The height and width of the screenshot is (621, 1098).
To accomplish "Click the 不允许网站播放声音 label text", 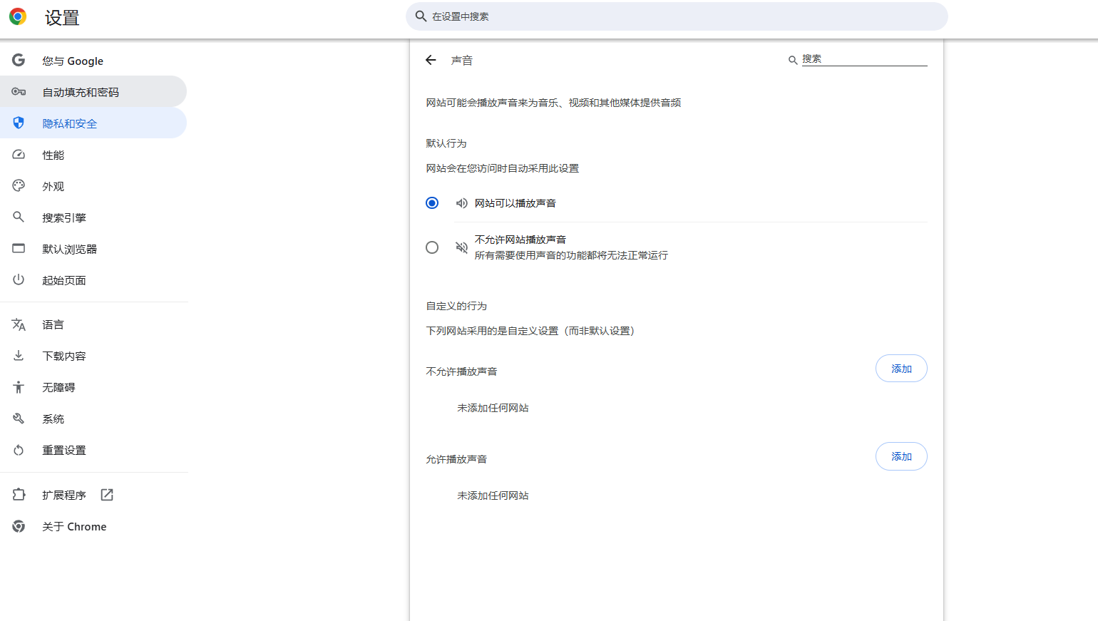I will coord(520,240).
